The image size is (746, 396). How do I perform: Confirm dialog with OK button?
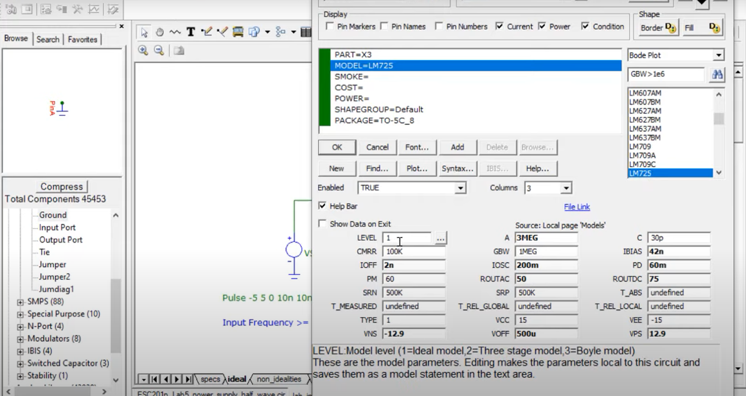tap(337, 147)
